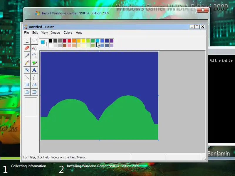Click the status bar help message text
This screenshot has width=235, height=176.
click(x=54, y=157)
